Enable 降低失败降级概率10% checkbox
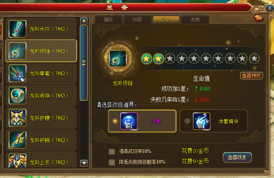This screenshot has height=178, width=274. (x=112, y=162)
